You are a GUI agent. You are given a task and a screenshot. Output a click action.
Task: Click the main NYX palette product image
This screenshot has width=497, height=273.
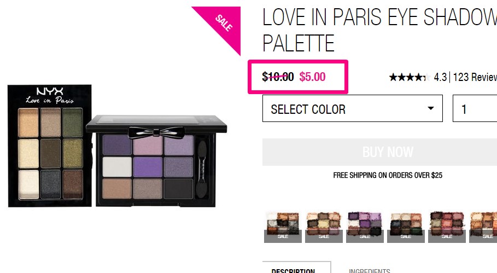50,146
